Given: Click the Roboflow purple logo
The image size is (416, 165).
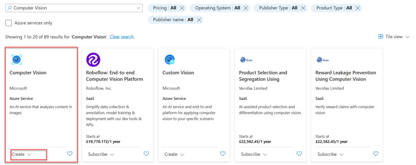Looking at the screenshot, I should click(x=93, y=60).
